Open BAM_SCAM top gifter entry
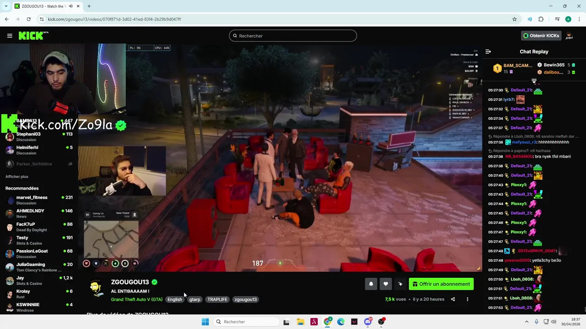Viewport: 586px width, 329px height. [x=513, y=68]
